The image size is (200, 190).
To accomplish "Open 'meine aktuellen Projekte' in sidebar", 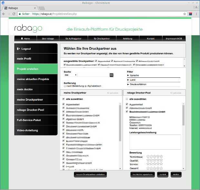I will click(36, 79).
